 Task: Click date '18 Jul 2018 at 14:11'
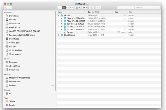pyautogui.click(x=96, y=35)
